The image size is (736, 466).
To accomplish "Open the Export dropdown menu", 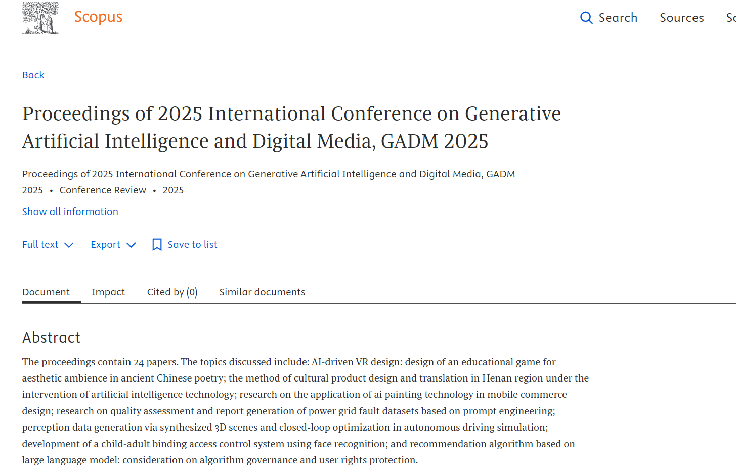I will point(105,244).
